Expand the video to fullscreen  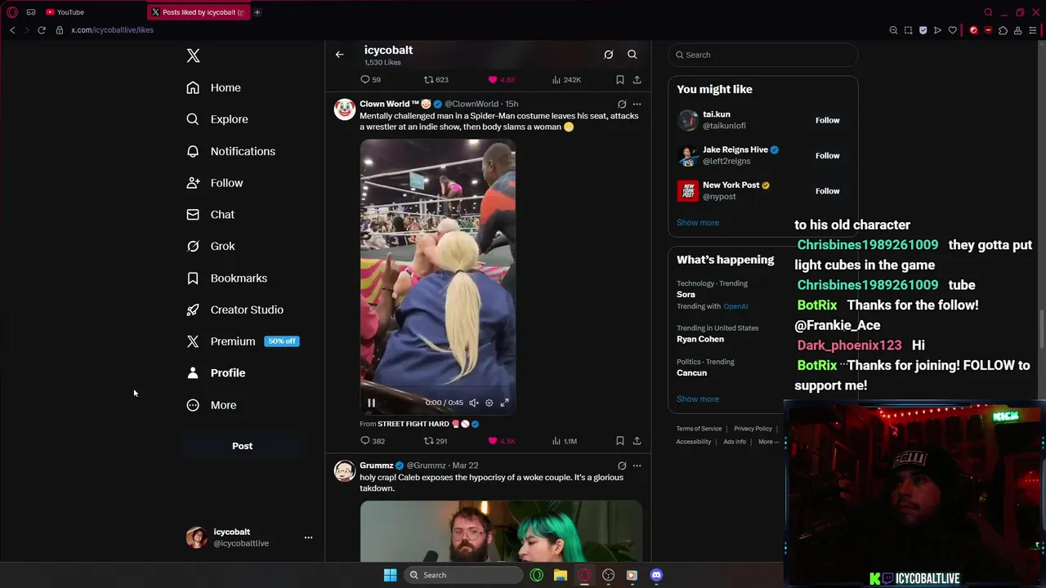504,403
